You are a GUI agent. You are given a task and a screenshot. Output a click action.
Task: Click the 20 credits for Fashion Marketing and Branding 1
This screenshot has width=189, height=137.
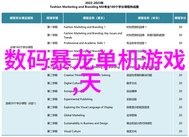[x=180, y=27]
